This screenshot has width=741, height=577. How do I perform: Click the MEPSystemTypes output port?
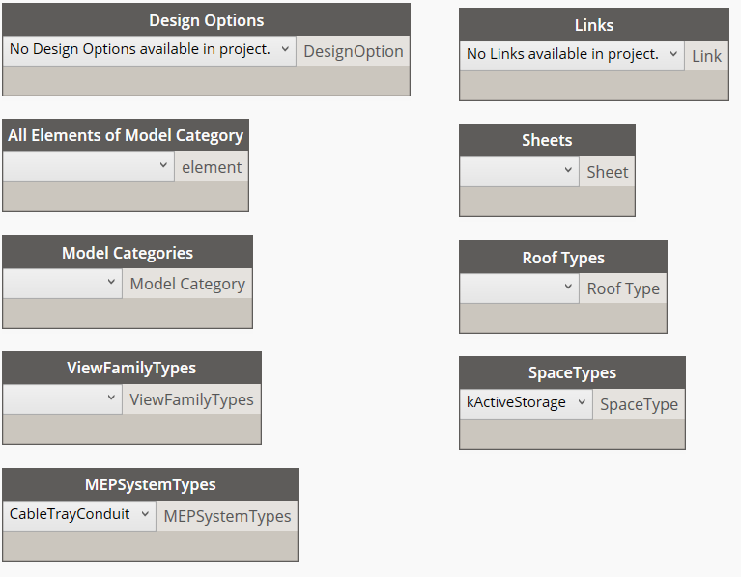click(x=227, y=516)
